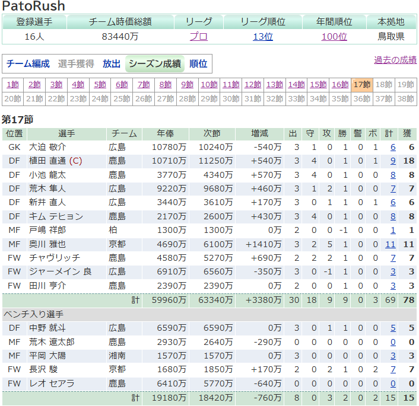The height and width of the screenshot is (406, 419).
Task: Go to 5節 round results
Action: (x=100, y=85)
